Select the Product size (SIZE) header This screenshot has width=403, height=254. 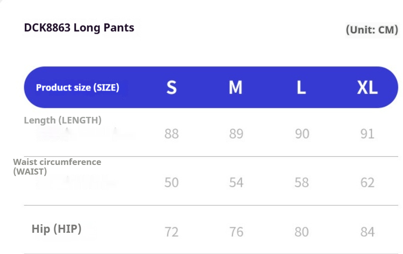pyautogui.click(x=77, y=88)
